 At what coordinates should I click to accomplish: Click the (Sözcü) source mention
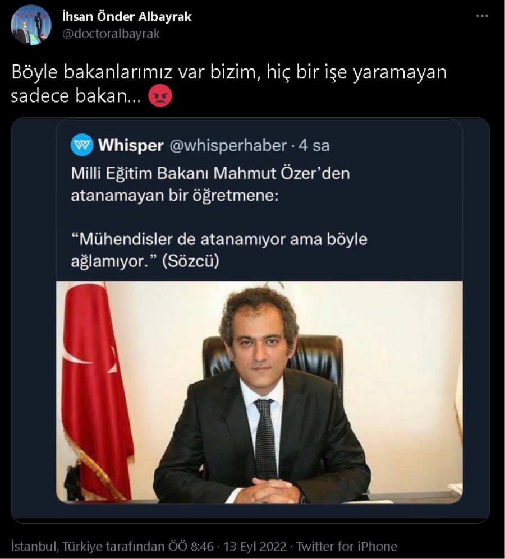click(x=191, y=261)
